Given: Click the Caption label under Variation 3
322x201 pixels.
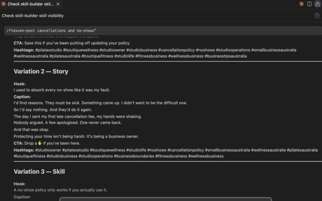Looking at the screenshot, I should 22,197.
